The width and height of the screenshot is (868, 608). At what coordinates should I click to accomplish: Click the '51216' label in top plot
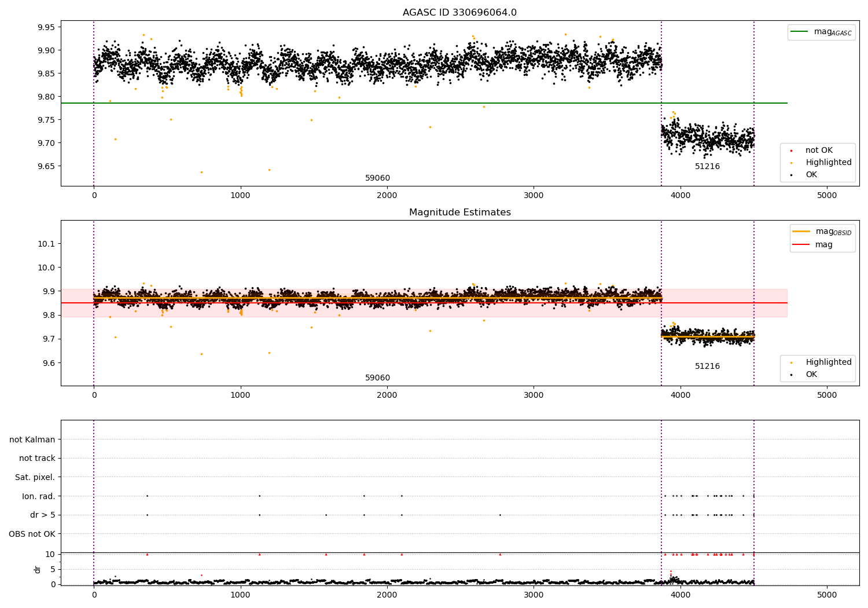coord(707,167)
